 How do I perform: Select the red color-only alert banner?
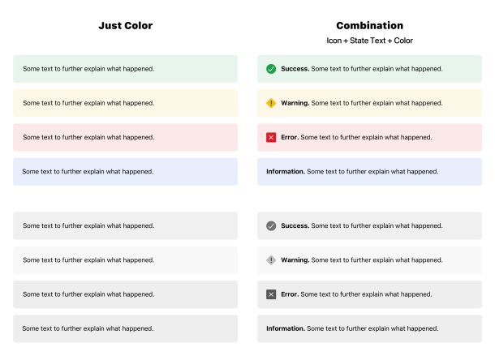[x=125, y=138]
